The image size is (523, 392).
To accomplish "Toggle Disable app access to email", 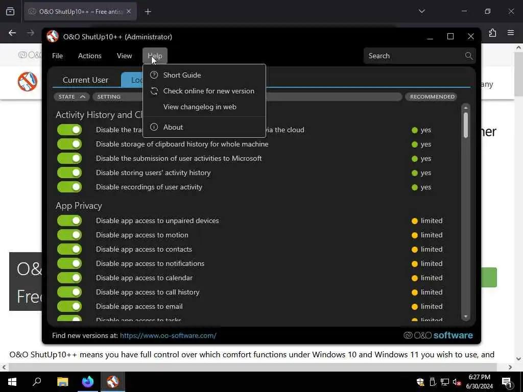I will pyautogui.click(x=69, y=307).
